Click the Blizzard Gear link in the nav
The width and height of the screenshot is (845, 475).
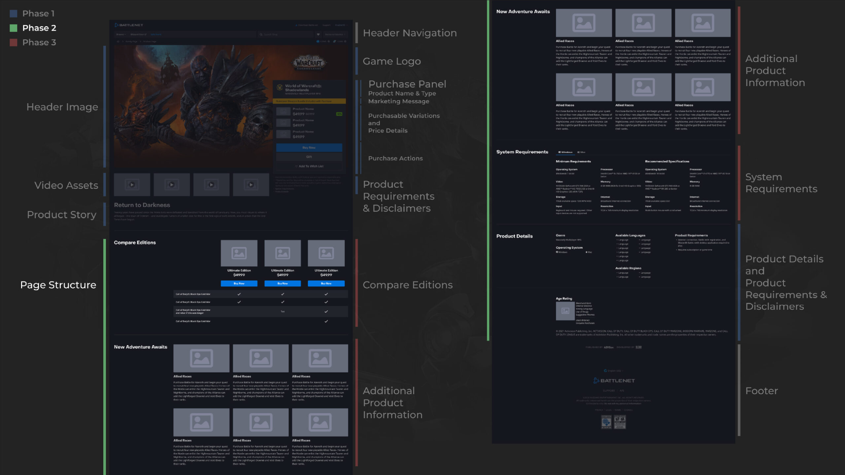[x=139, y=34]
